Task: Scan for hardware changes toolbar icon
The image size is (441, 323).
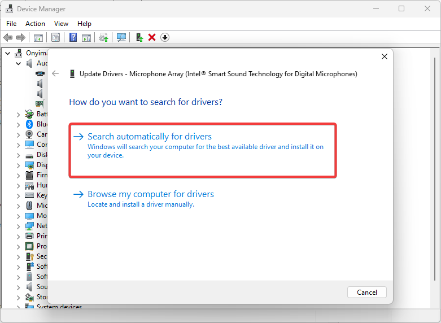Action: click(121, 37)
